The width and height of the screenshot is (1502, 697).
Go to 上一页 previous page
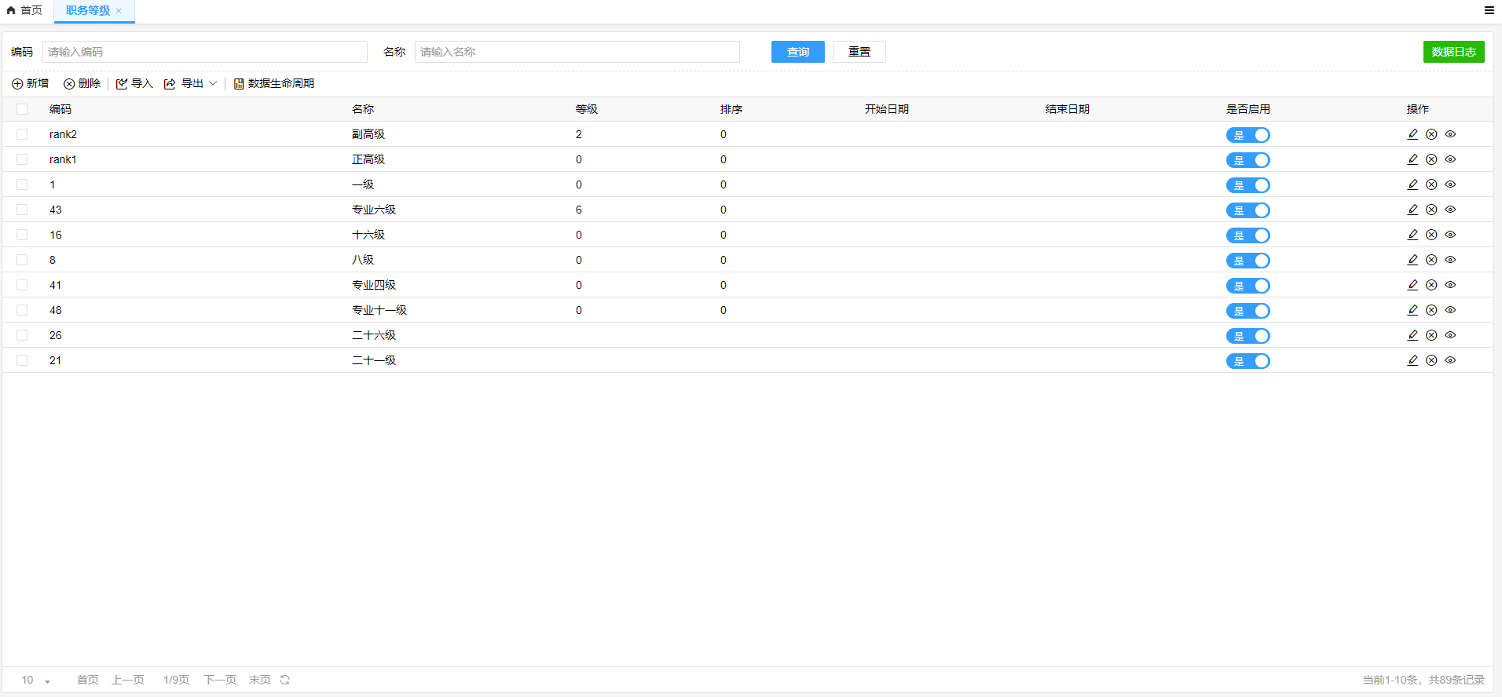click(128, 680)
